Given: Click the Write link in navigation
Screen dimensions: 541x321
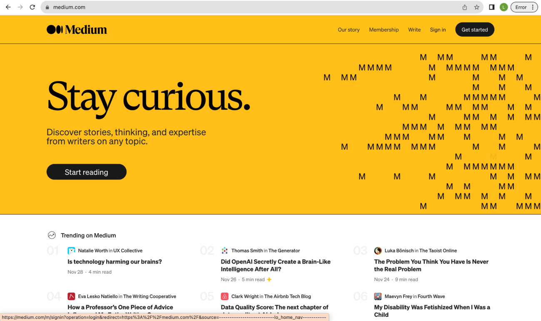Looking at the screenshot, I should 414,30.
